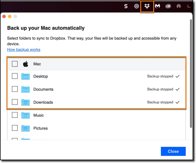Click the Music row label
Image resolution: width=196 pixels, height=163 pixels.
click(38, 115)
